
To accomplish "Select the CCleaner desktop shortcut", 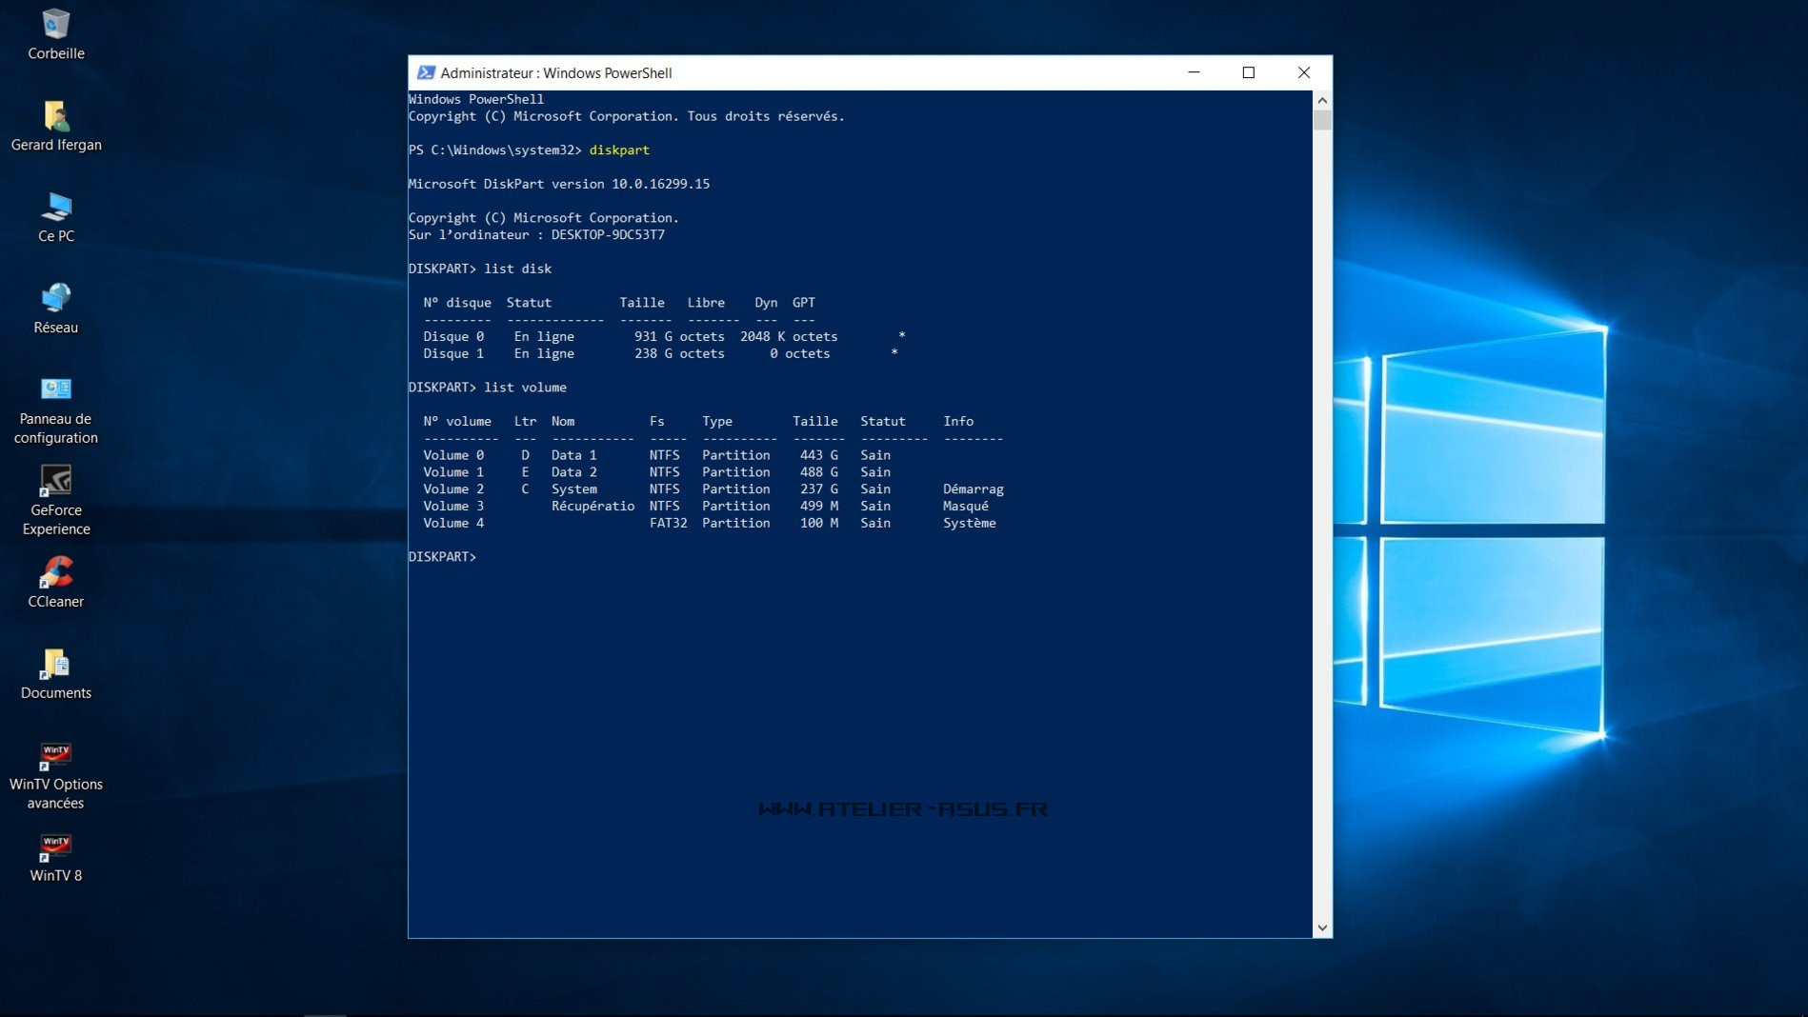I will coord(55,573).
